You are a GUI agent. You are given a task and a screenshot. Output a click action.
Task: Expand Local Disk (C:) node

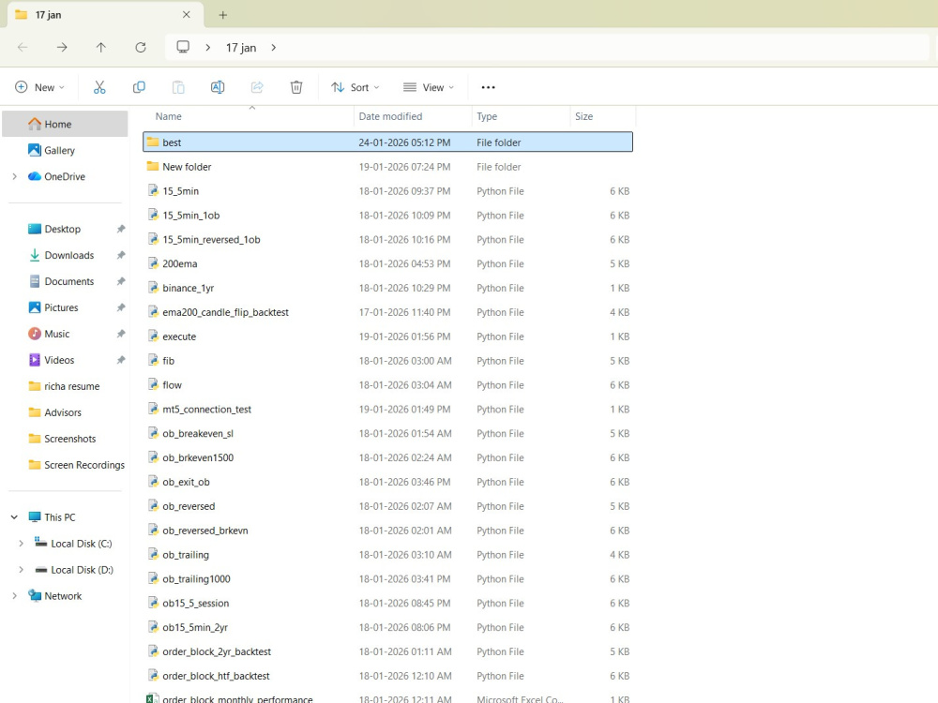pyautogui.click(x=21, y=544)
